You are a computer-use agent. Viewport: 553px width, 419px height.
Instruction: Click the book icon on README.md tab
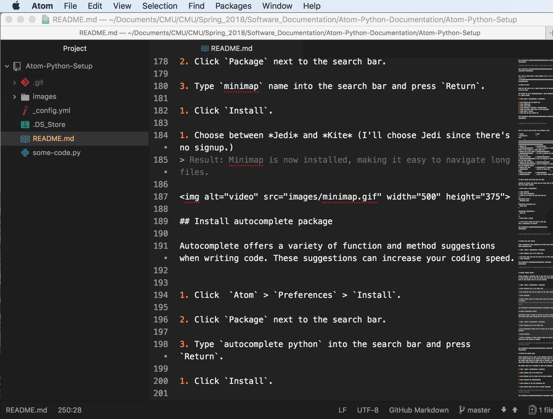(205, 49)
